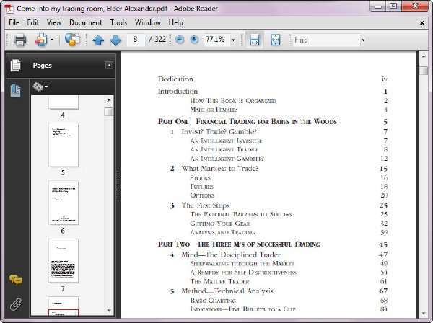Toggle fit width scrolling mode icon
433x323 pixels.
click(x=254, y=40)
